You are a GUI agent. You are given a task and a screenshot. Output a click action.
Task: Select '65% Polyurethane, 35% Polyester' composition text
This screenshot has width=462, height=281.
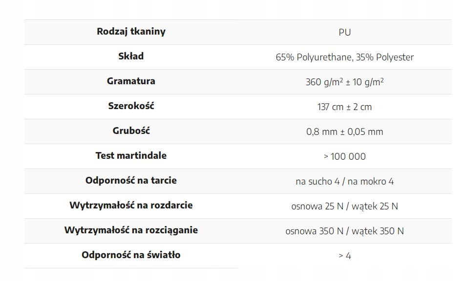(x=344, y=57)
